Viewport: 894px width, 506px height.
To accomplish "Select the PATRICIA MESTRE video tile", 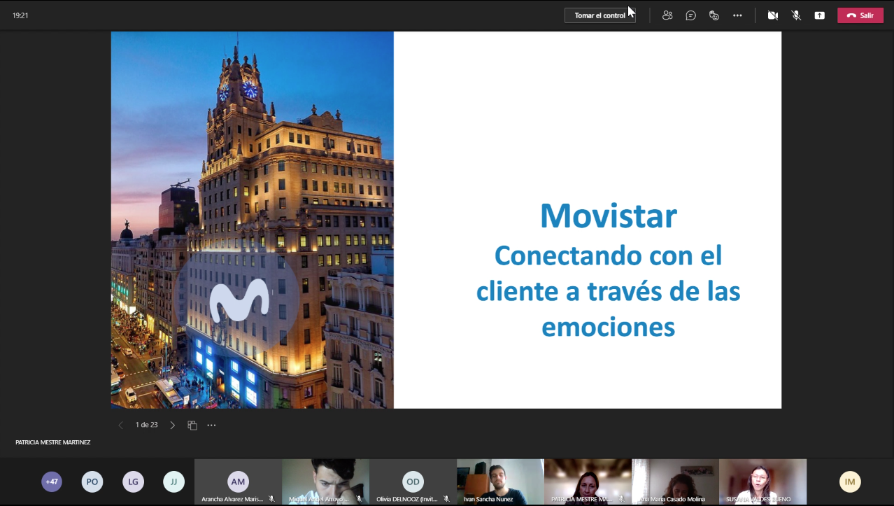I will (x=588, y=482).
